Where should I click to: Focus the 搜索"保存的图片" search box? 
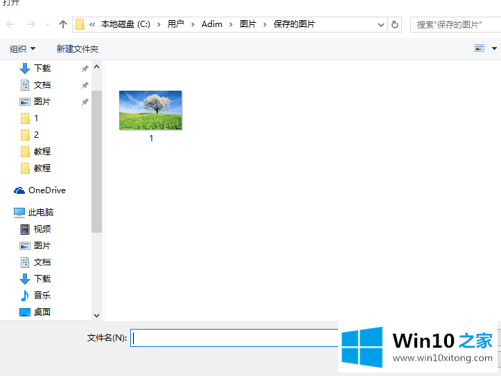pyautogui.click(x=456, y=24)
